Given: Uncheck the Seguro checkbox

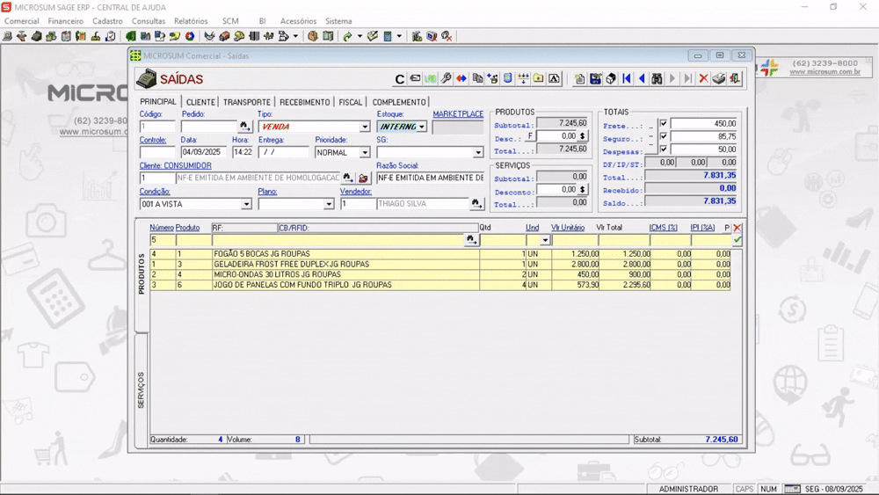Looking at the screenshot, I should click(664, 136).
